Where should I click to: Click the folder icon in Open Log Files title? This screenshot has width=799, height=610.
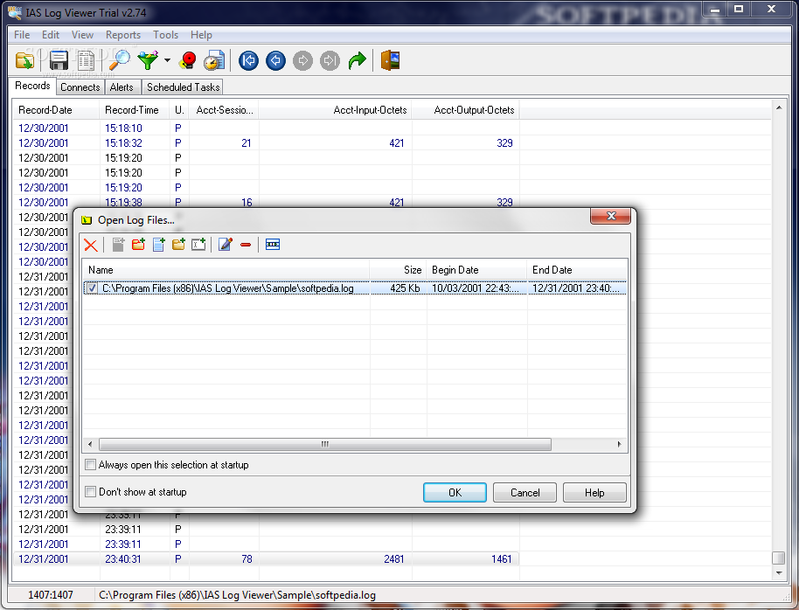[87, 220]
